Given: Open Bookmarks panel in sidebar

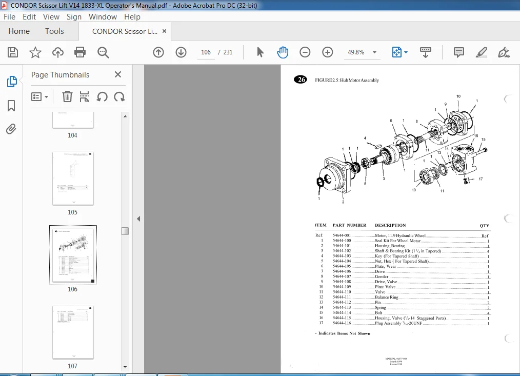Looking at the screenshot, I should point(11,106).
